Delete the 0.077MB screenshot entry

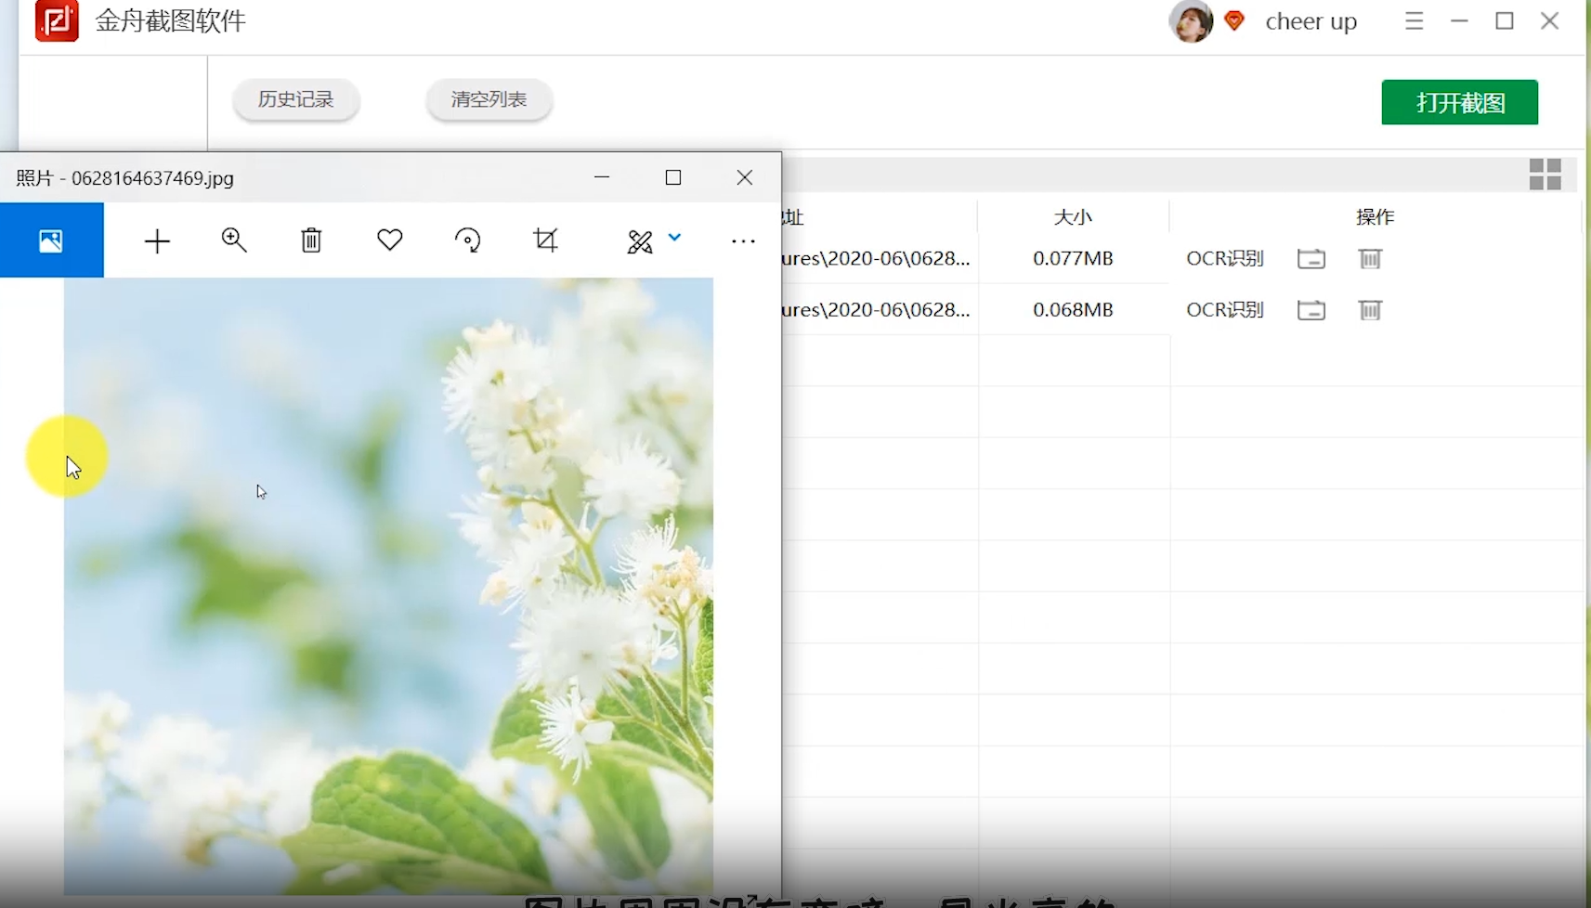(x=1370, y=259)
